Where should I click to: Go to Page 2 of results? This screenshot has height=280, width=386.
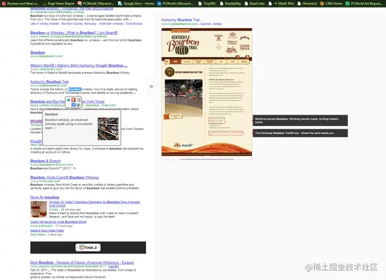click(88, 247)
